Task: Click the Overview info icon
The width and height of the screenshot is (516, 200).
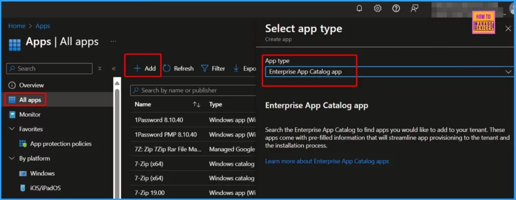Action: (12, 85)
